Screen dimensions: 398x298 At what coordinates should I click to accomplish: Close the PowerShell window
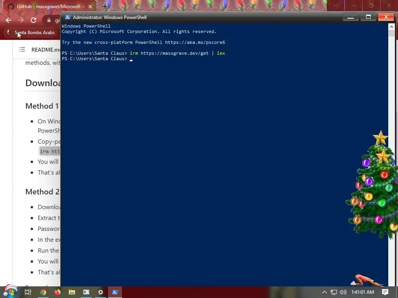(386, 17)
